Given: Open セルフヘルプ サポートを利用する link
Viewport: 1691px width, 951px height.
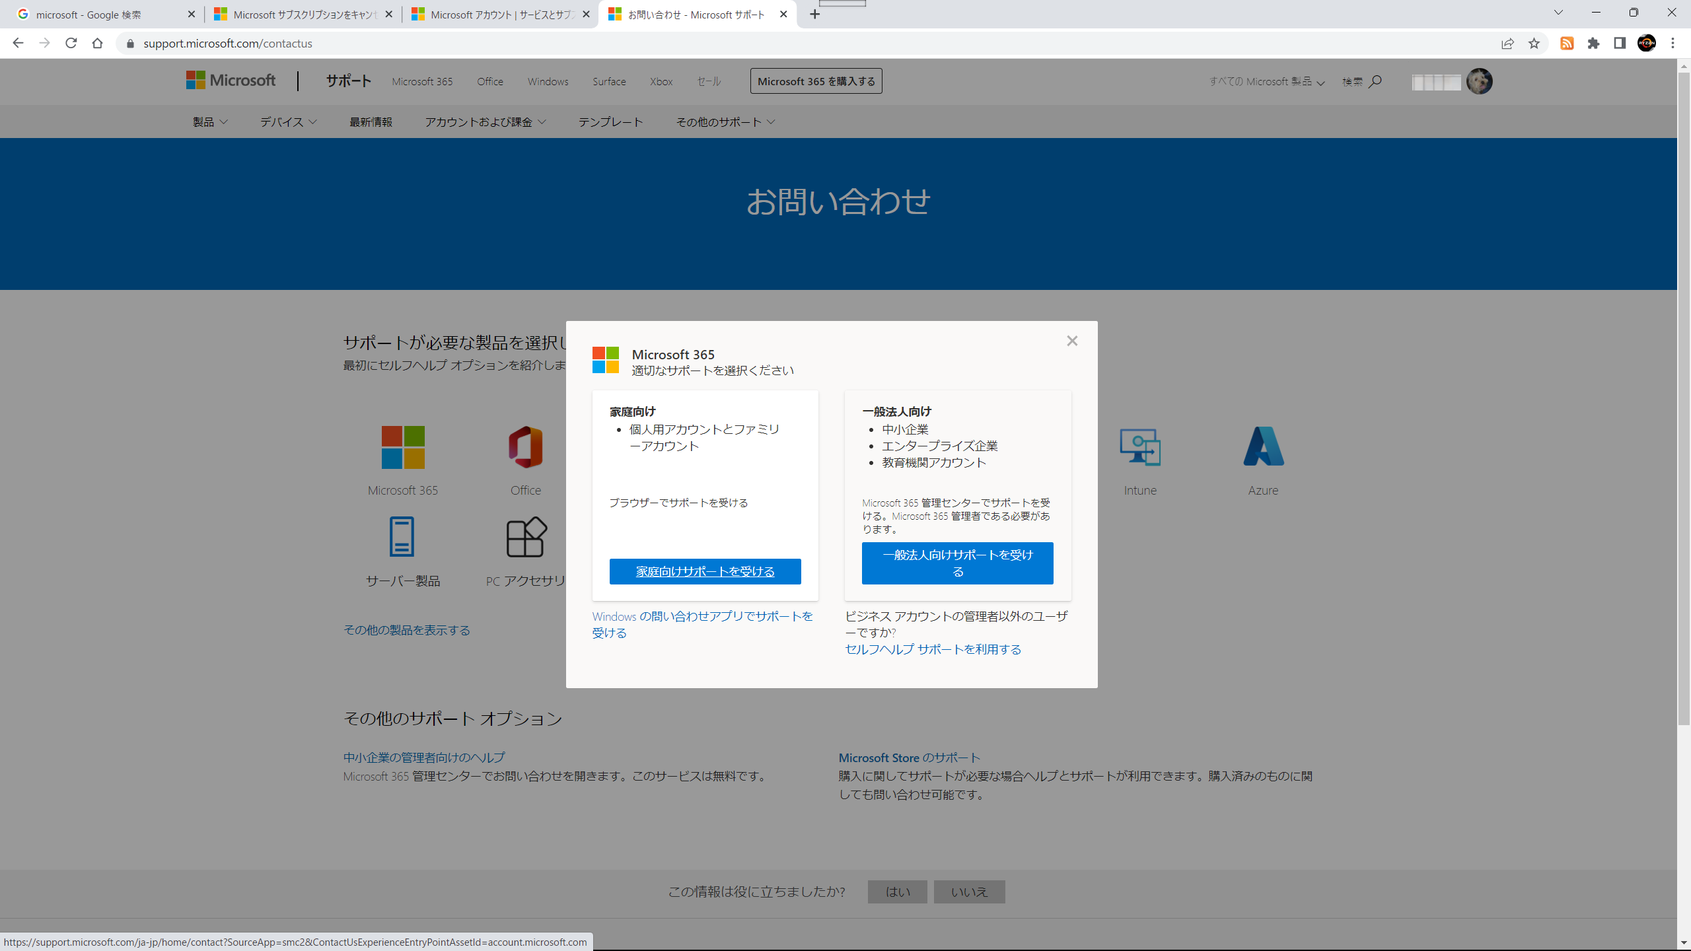Looking at the screenshot, I should [x=933, y=649].
